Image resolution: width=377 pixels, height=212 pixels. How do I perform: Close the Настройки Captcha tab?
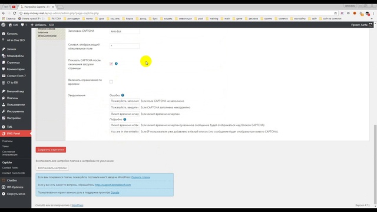(53, 7)
